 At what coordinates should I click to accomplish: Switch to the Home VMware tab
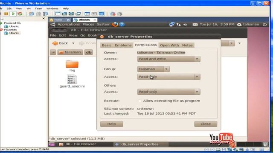pos(58,20)
